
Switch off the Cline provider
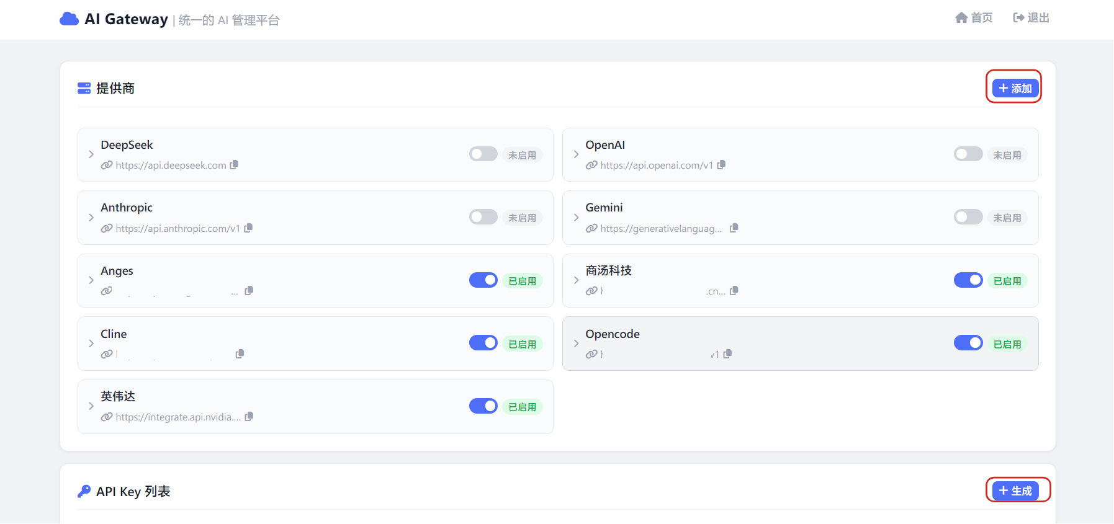click(483, 343)
